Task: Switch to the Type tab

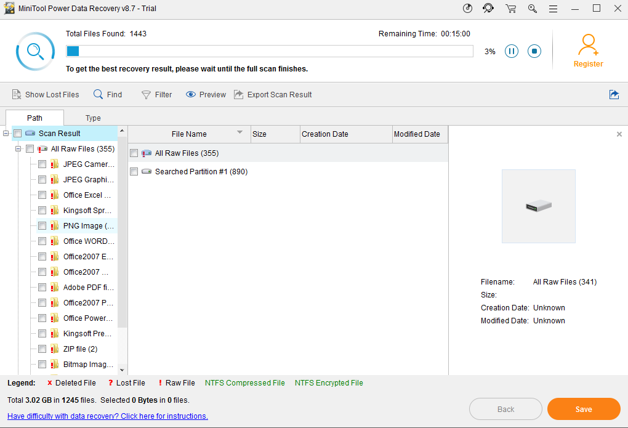Action: [x=93, y=118]
